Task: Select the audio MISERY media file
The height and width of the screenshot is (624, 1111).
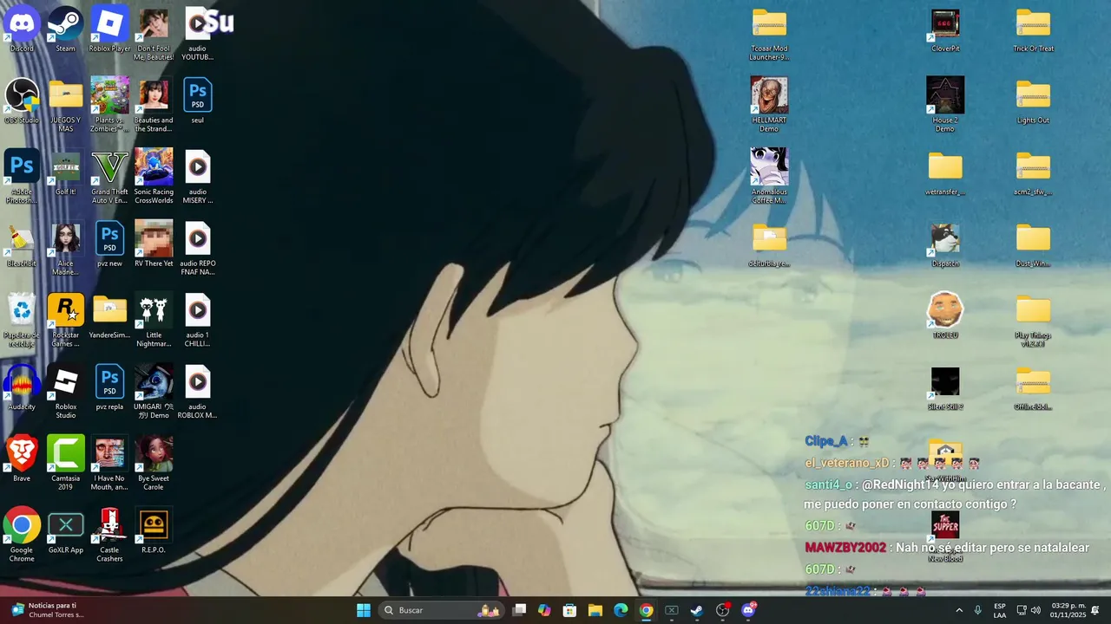Action: point(198,178)
